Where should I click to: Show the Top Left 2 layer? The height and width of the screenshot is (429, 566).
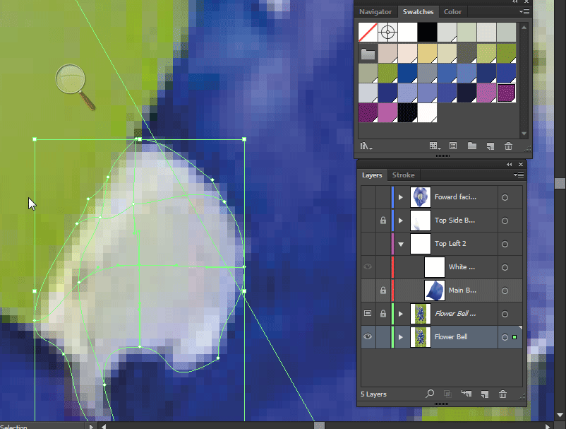point(368,244)
